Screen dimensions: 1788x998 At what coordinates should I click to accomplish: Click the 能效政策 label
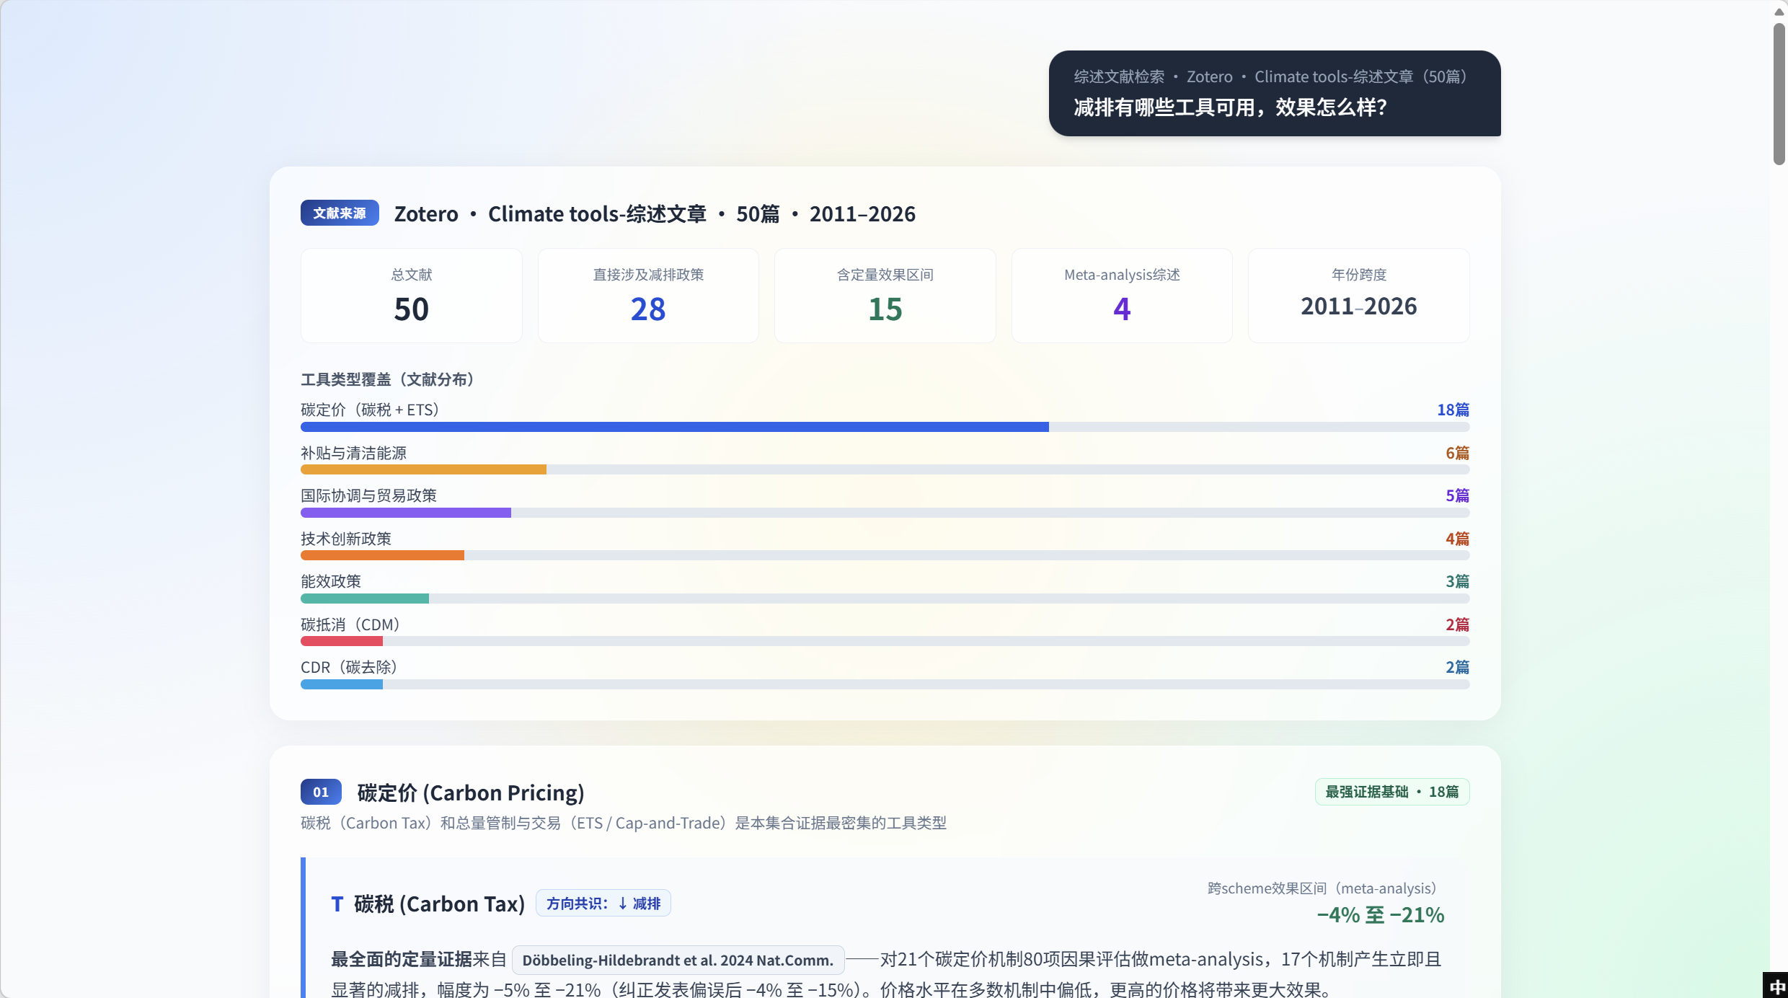[331, 581]
